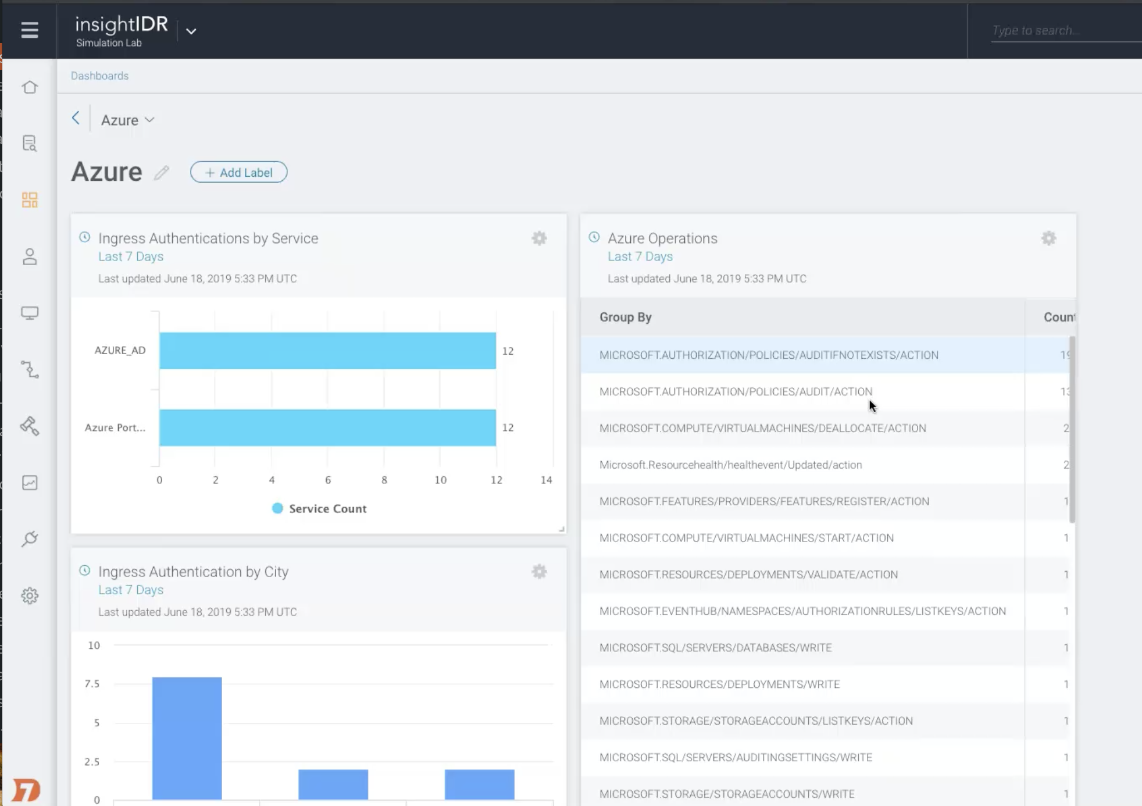Open Settings gear icon in sidebar
Screen dimensions: 1142x806
pyautogui.click(x=30, y=595)
